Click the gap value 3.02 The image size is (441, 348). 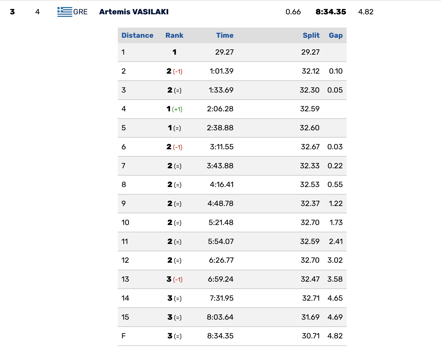335,260
